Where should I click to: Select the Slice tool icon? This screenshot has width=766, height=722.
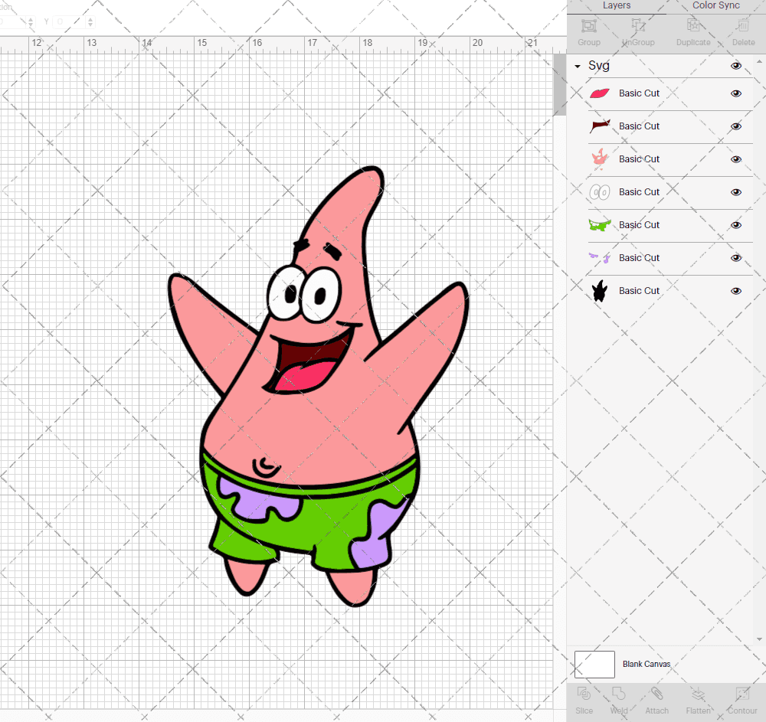584,694
